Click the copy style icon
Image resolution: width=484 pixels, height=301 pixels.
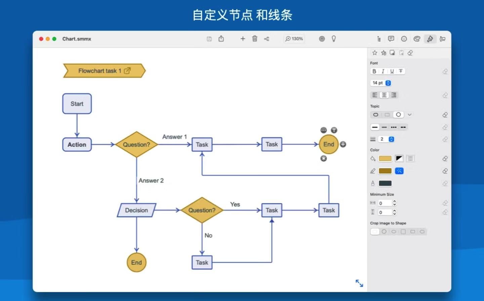[x=392, y=53]
